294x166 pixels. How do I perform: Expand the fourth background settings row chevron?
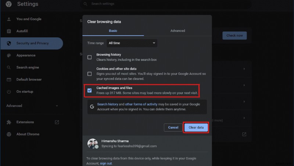[x=244, y=118]
